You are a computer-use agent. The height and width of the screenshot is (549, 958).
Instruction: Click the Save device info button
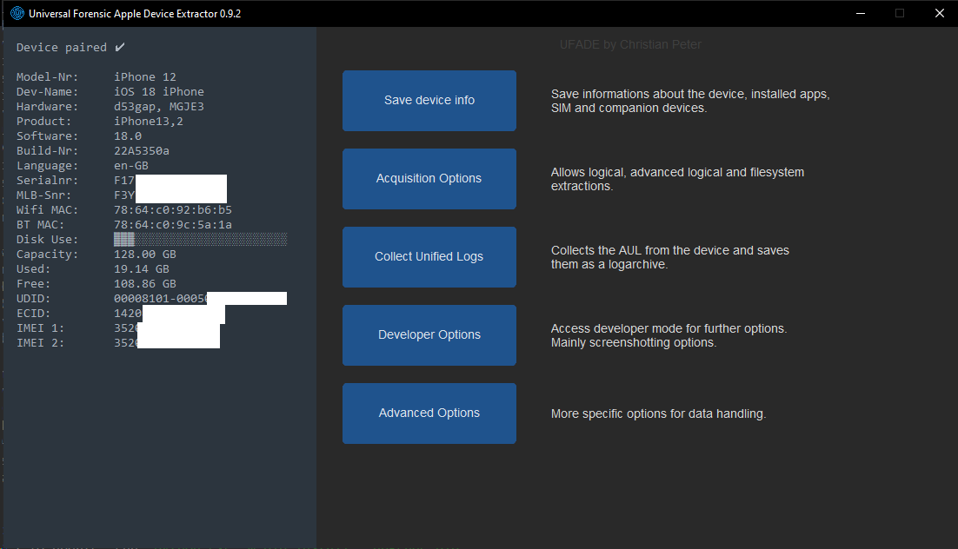(x=429, y=101)
